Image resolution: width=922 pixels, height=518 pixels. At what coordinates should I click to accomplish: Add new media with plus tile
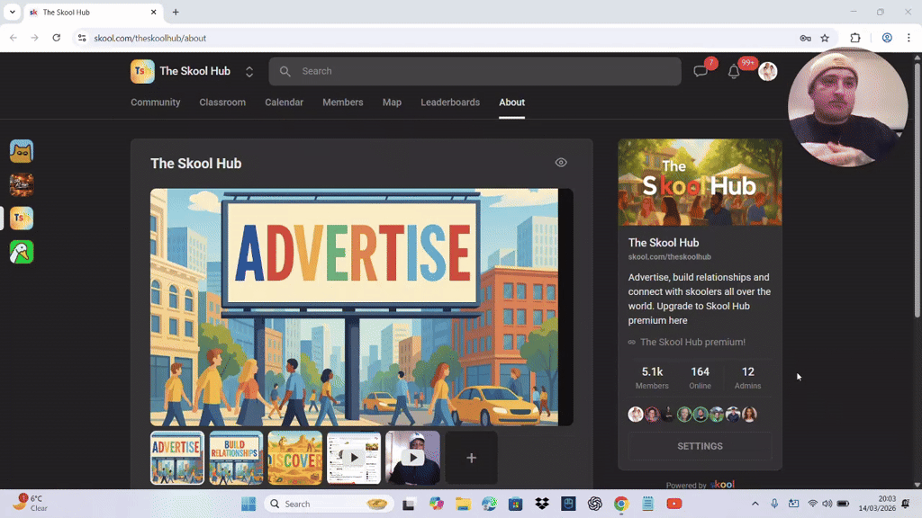pyautogui.click(x=471, y=458)
